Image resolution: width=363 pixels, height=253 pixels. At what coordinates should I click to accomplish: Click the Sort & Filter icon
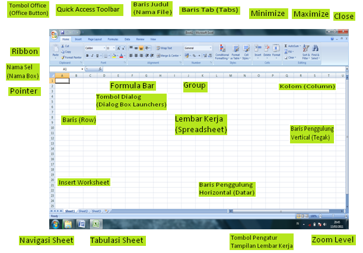click(x=305, y=52)
